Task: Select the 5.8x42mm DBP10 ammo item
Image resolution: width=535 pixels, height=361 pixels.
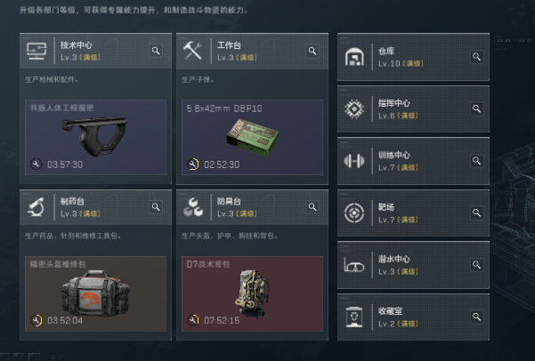Action: (252, 138)
